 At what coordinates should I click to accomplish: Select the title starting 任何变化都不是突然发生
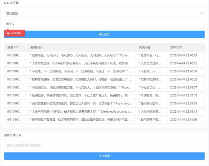[x=81, y=104]
